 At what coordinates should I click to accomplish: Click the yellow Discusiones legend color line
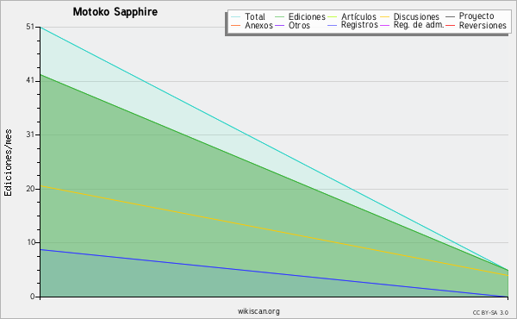[x=385, y=17]
